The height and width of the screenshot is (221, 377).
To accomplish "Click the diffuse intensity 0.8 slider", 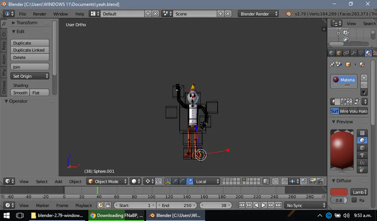I will coord(339,200).
